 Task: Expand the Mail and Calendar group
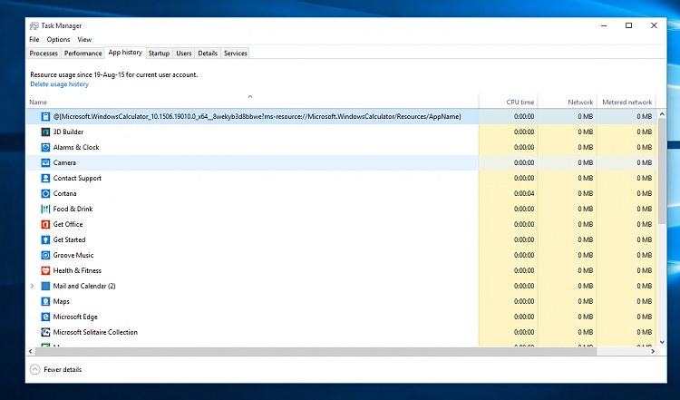coord(32,286)
